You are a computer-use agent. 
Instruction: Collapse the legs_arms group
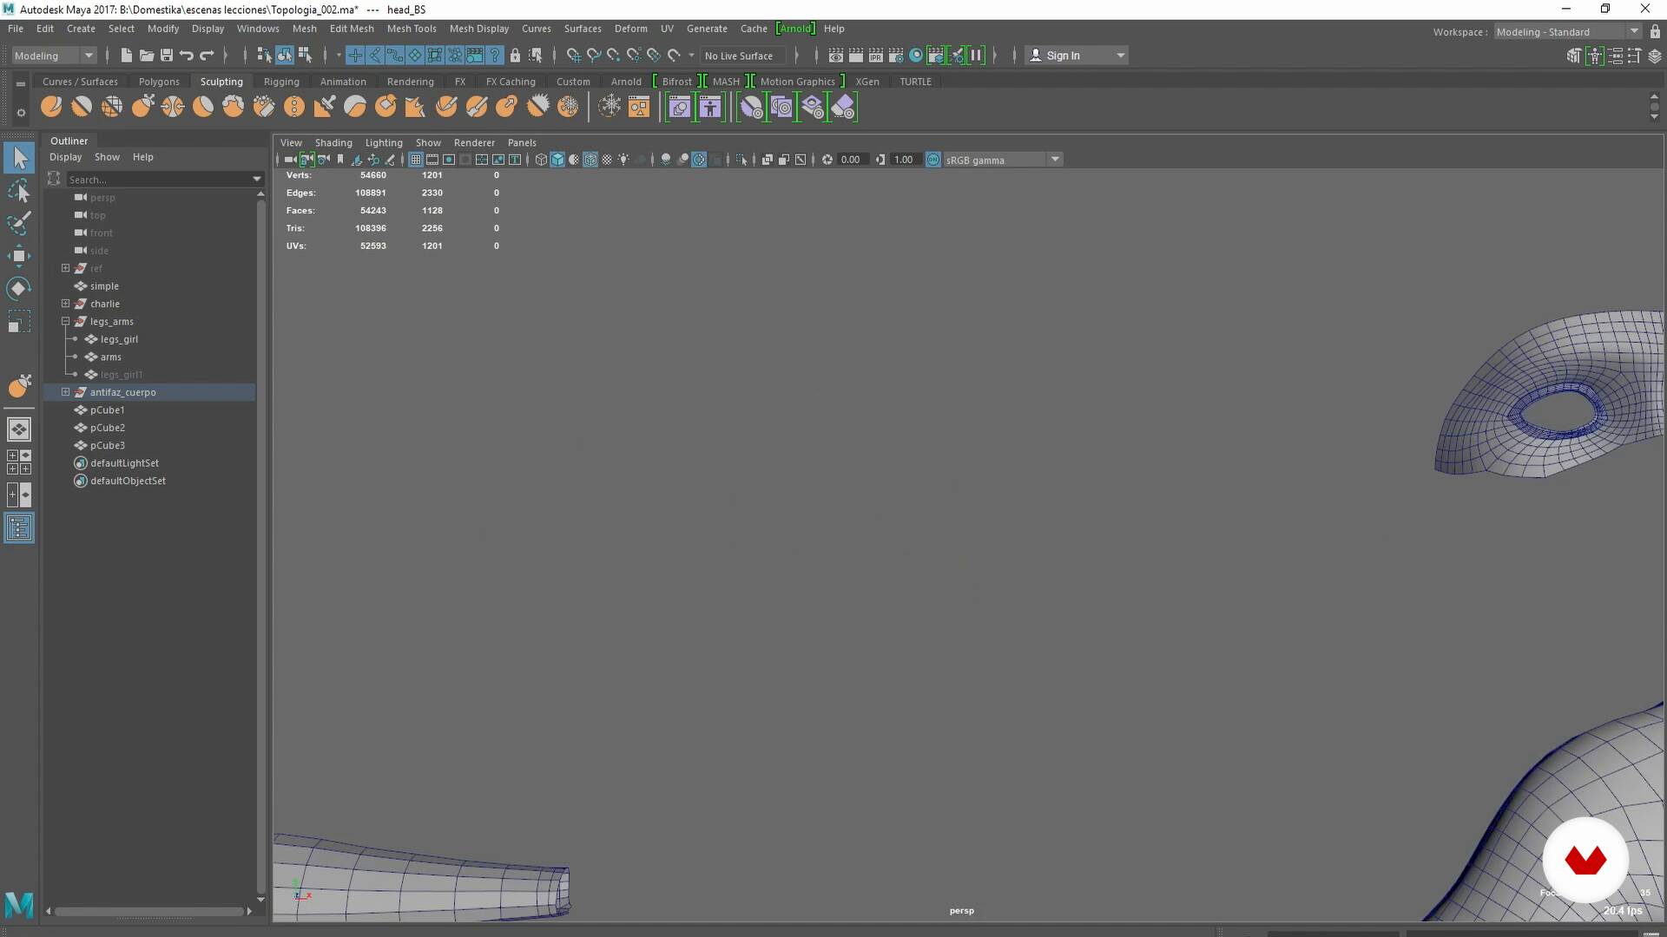click(x=65, y=321)
